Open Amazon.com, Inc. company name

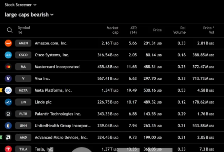point(51,43)
